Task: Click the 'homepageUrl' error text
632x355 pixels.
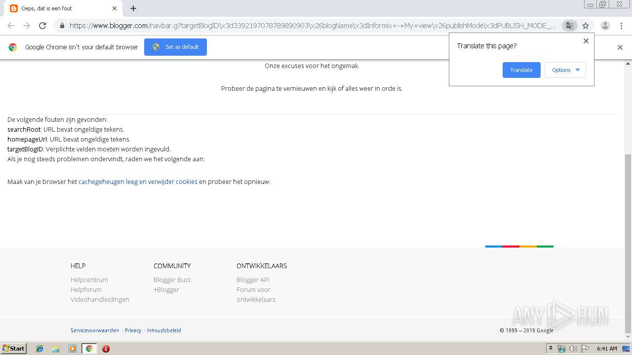Action: (x=27, y=140)
